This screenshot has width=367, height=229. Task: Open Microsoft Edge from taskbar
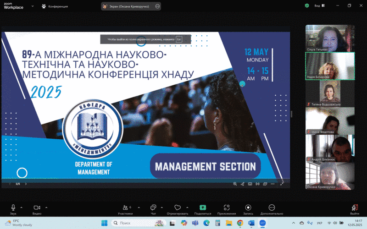click(206, 223)
